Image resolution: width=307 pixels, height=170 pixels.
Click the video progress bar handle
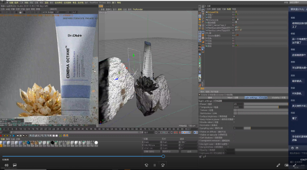[163, 156]
